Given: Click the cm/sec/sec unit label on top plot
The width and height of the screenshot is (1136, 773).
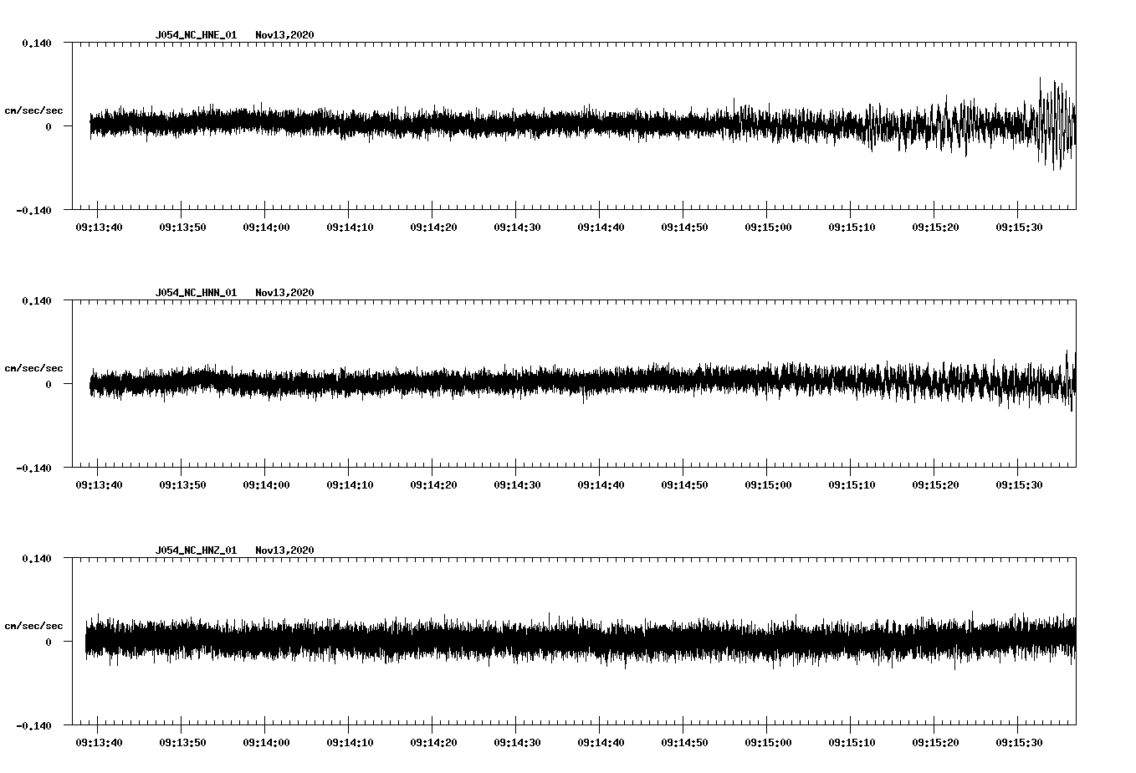Looking at the screenshot, I should pyautogui.click(x=34, y=110).
